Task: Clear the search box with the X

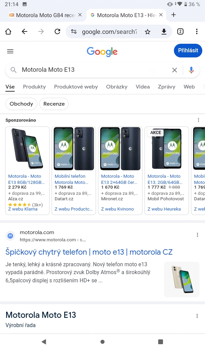Action: point(175,70)
